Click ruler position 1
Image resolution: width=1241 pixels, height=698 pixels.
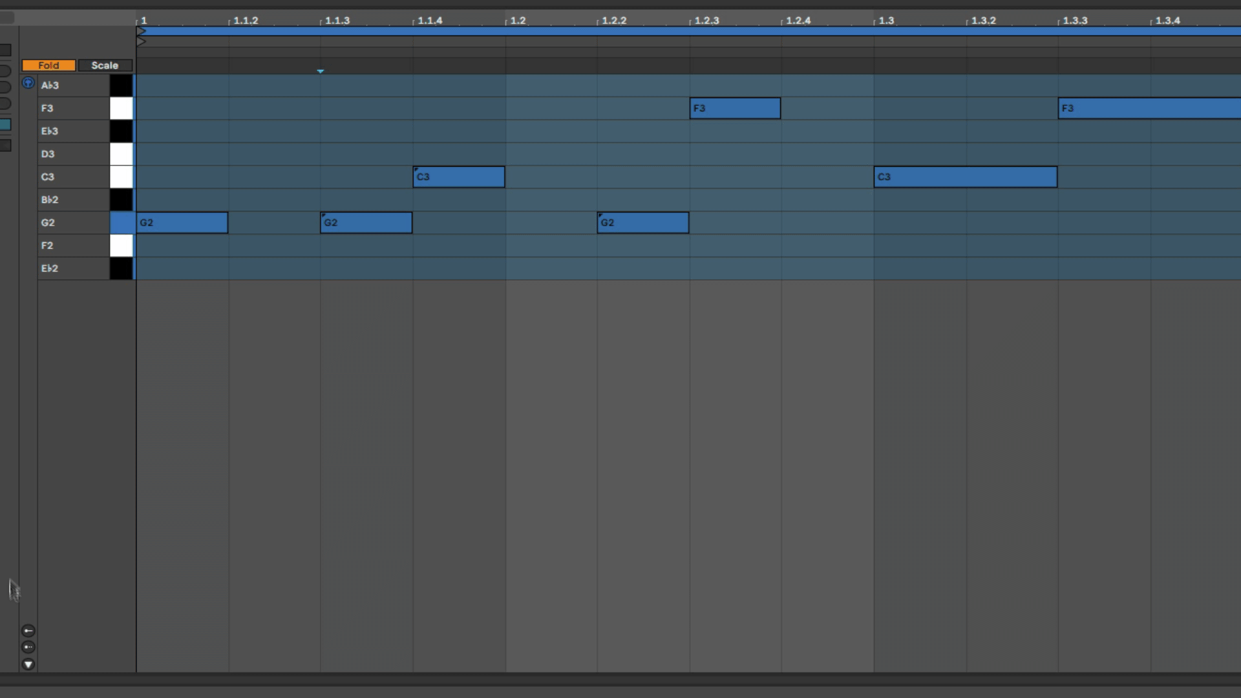coord(144,21)
